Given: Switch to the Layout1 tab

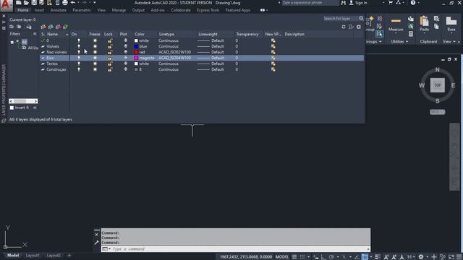Looking at the screenshot, I should tap(33, 256).
